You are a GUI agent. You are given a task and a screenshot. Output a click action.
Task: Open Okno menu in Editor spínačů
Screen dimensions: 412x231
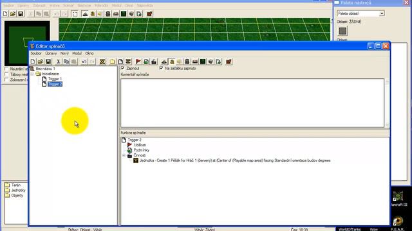coord(89,53)
